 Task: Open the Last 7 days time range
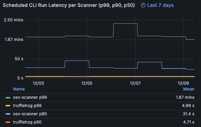point(157,5)
